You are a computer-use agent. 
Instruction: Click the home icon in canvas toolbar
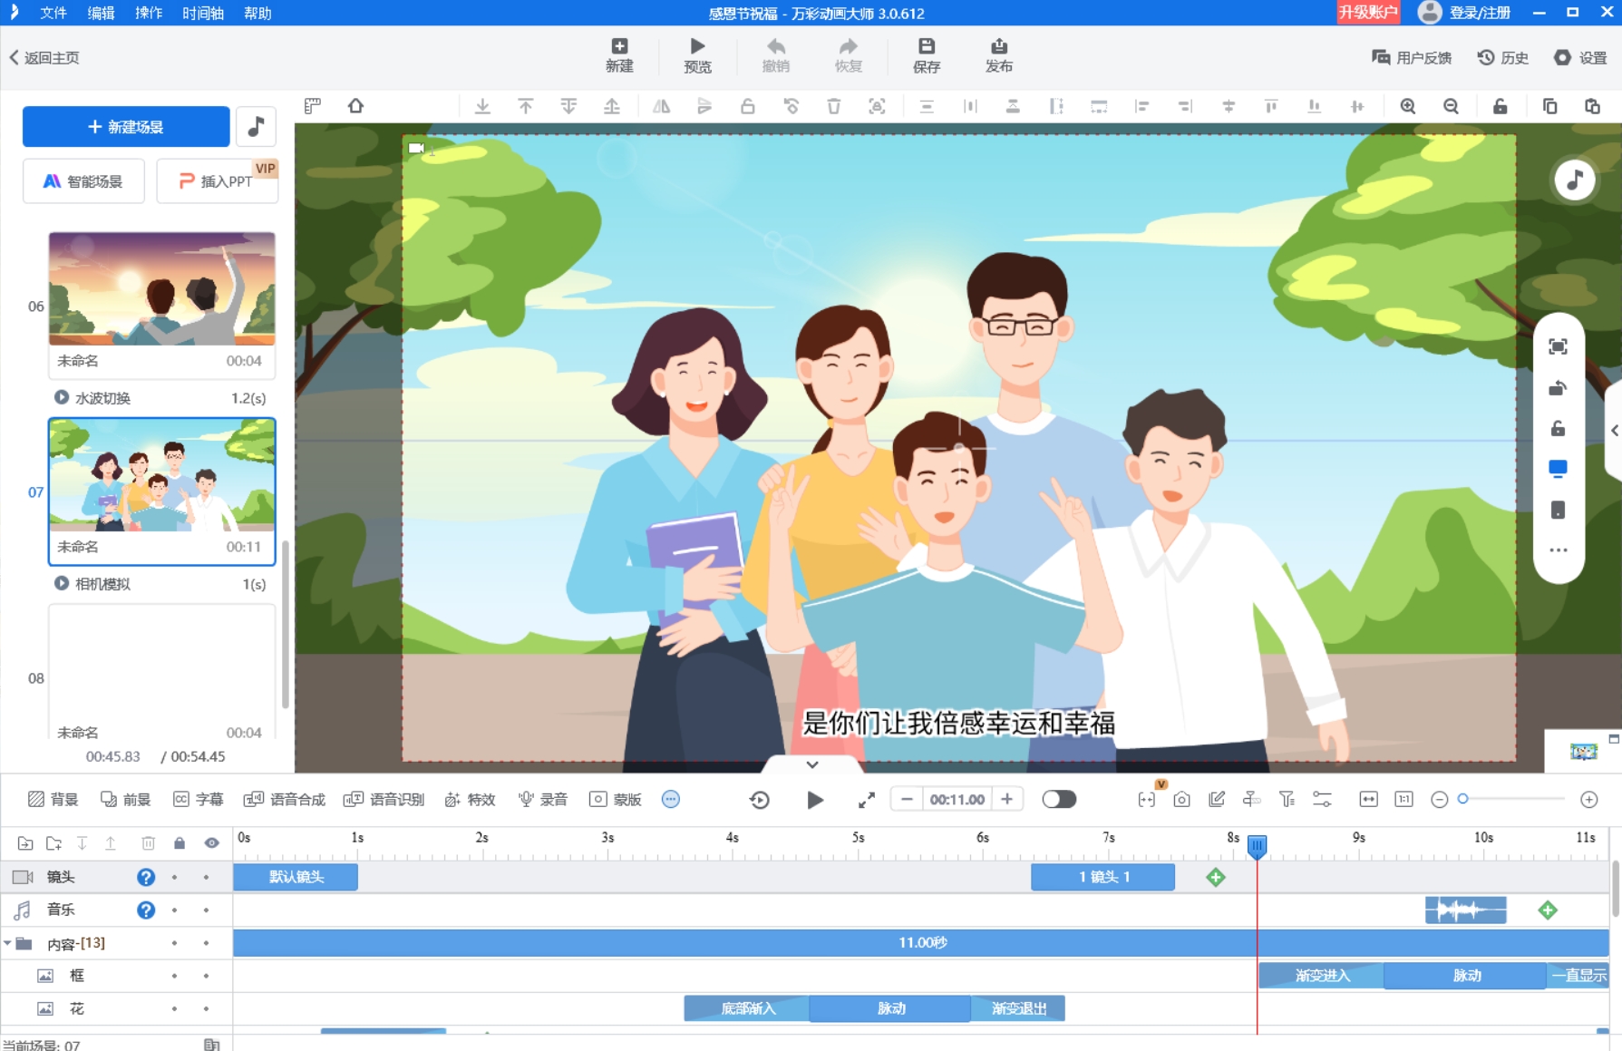tap(356, 106)
